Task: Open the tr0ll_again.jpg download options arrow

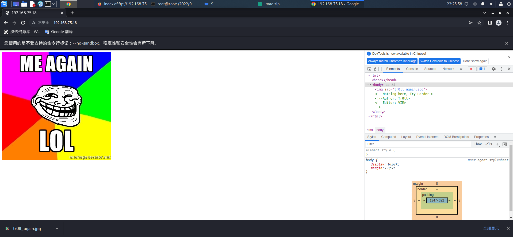Action: pyautogui.click(x=57, y=228)
